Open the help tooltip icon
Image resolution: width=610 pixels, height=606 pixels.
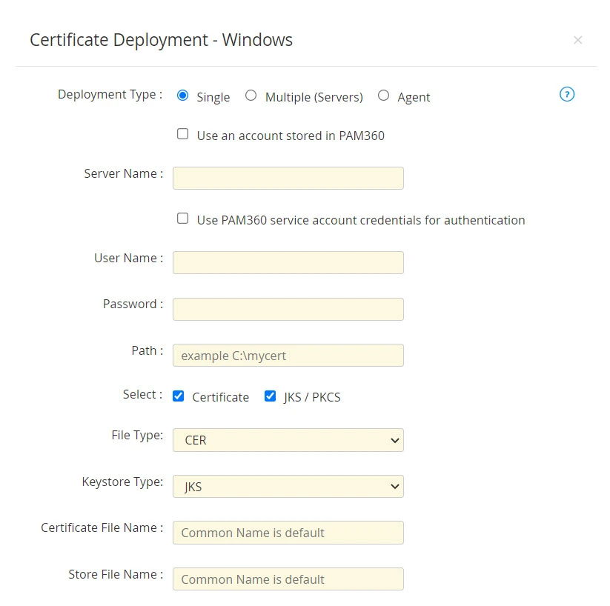click(x=566, y=94)
